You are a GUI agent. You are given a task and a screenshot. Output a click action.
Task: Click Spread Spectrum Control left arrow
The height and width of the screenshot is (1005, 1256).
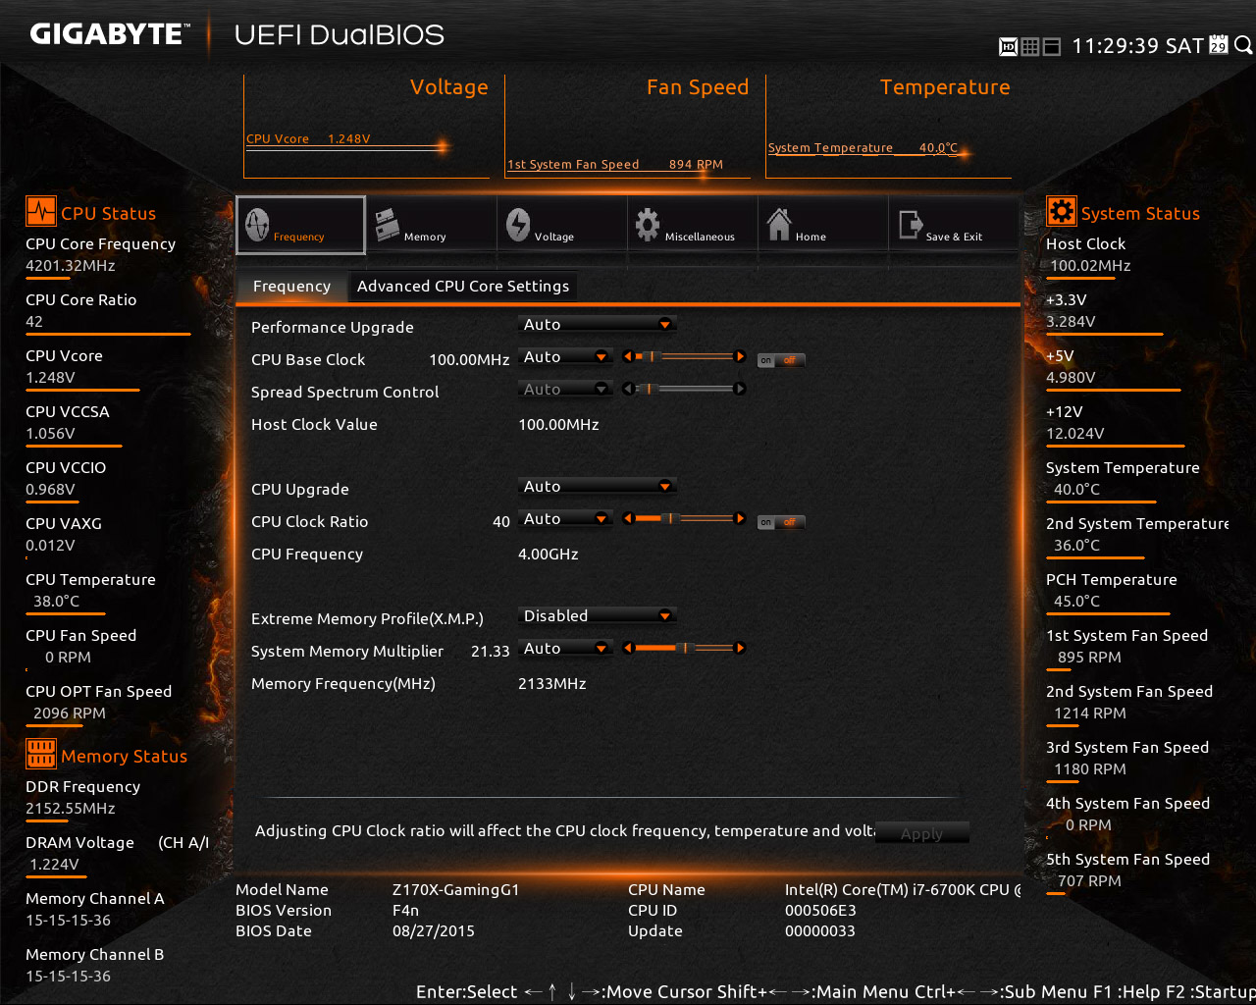pos(628,389)
